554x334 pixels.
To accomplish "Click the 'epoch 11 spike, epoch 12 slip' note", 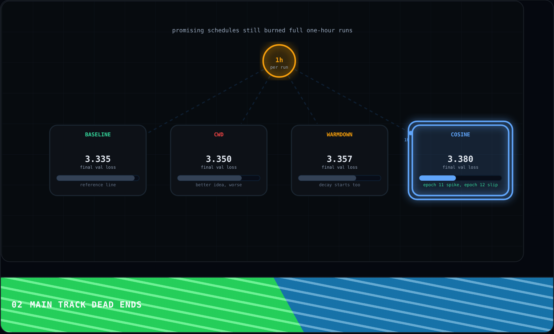I will pyautogui.click(x=460, y=185).
